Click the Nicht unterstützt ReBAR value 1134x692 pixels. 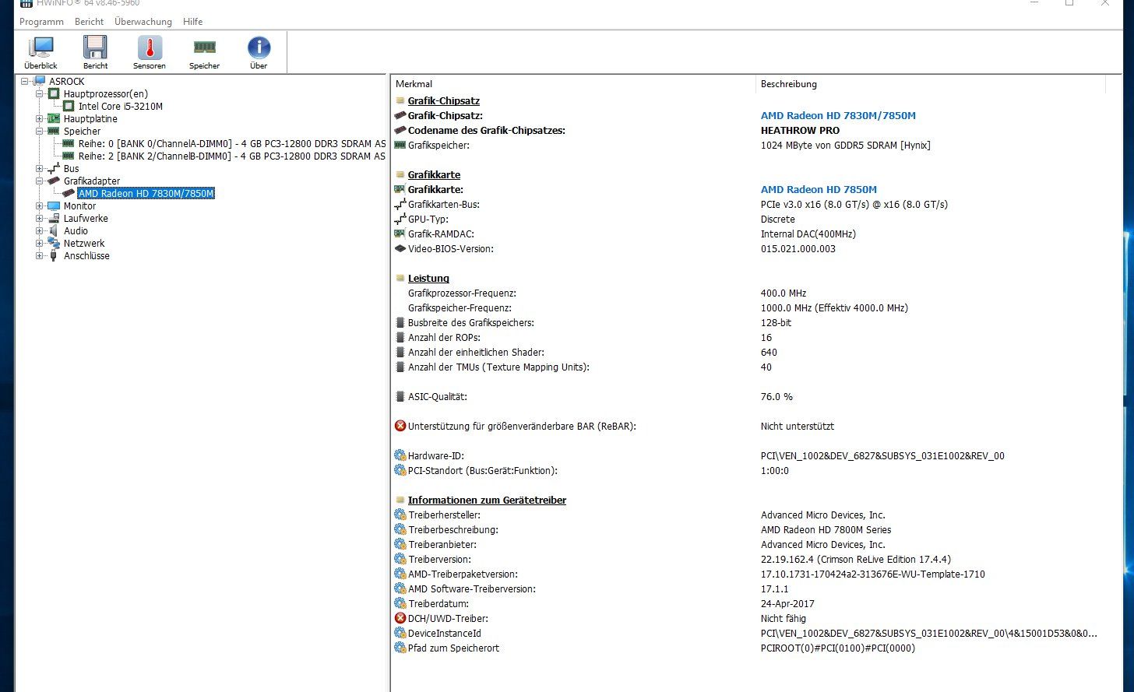(x=798, y=426)
